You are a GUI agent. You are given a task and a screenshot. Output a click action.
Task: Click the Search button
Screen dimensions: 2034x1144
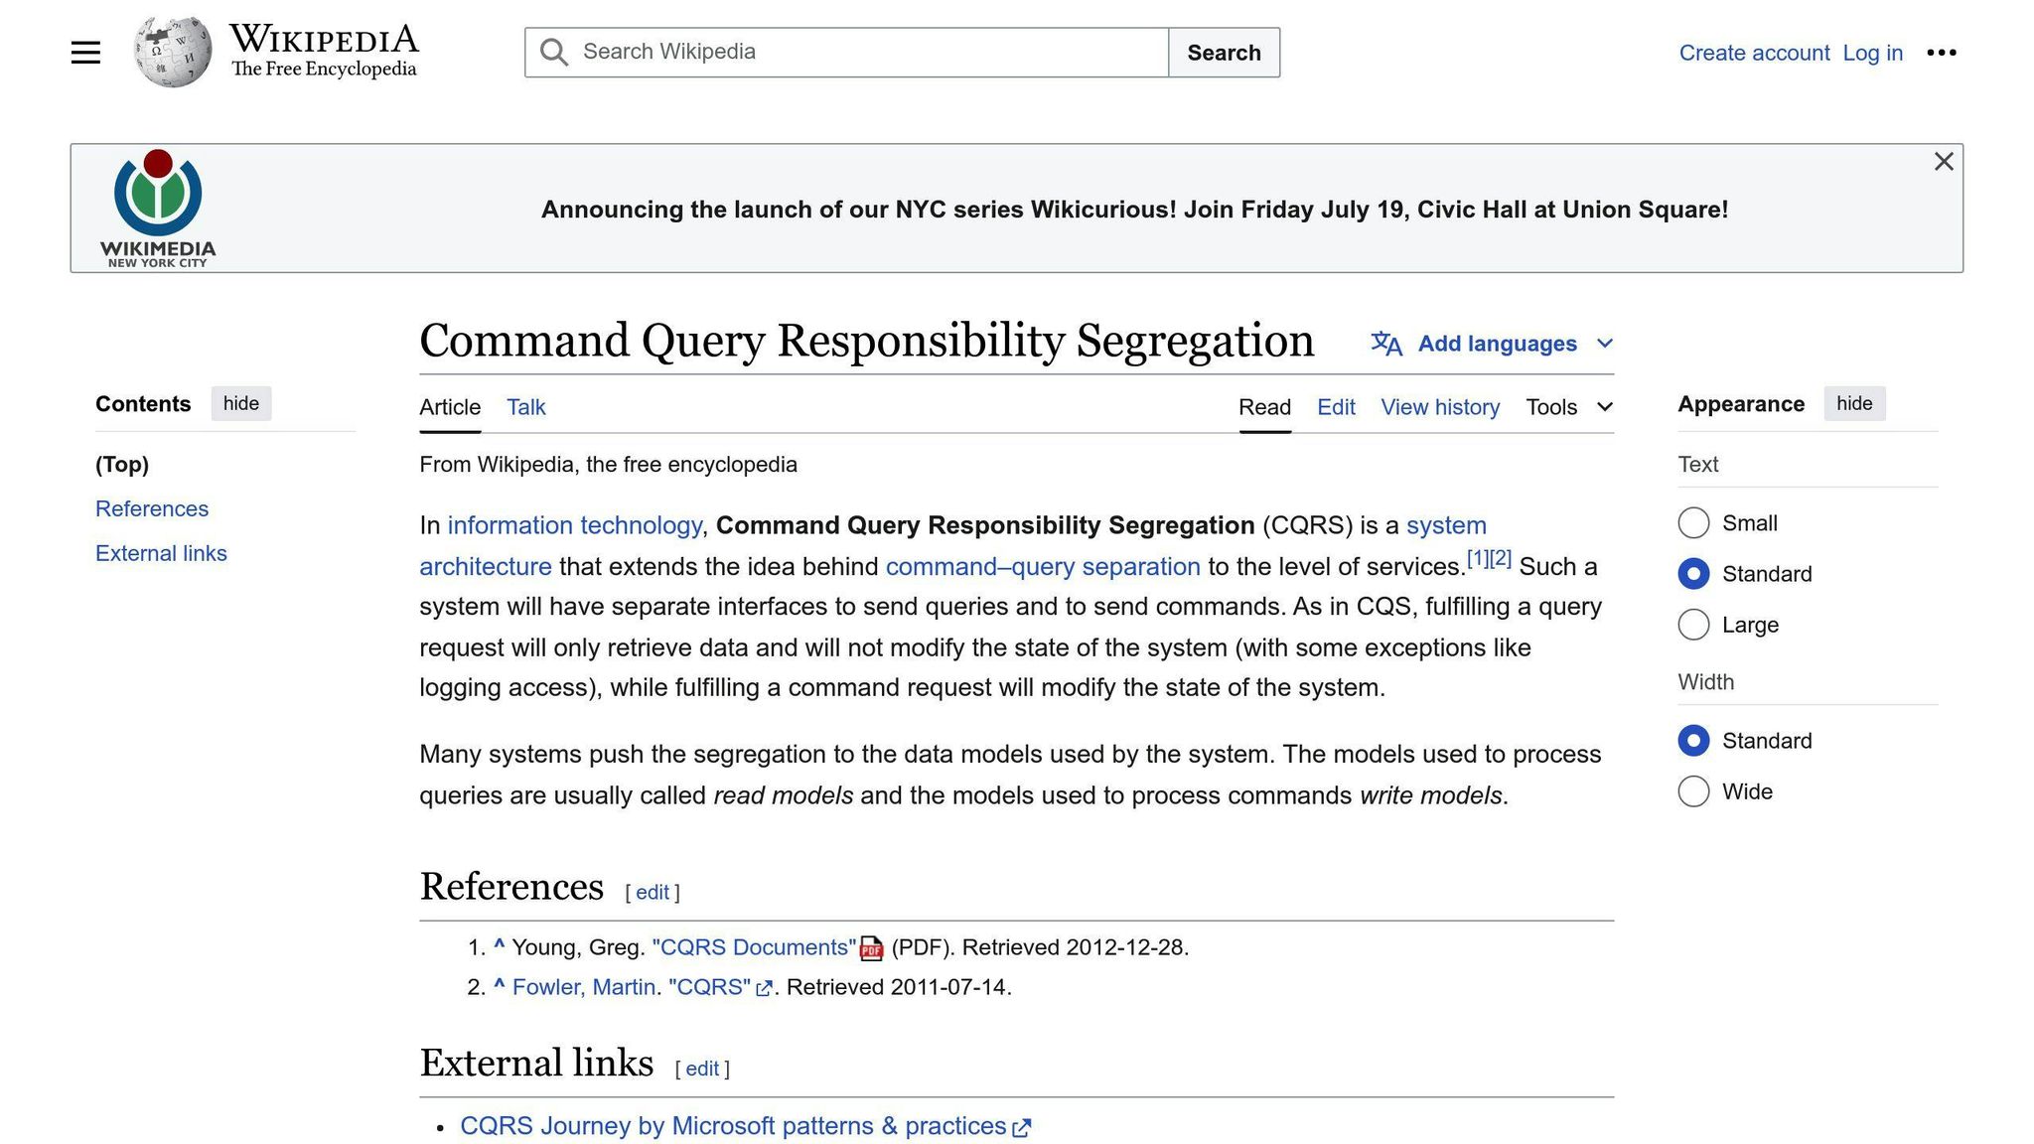tap(1224, 52)
